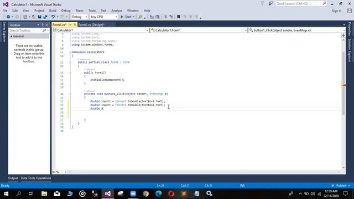Open the Server Explorer side tab

tap(4, 32)
